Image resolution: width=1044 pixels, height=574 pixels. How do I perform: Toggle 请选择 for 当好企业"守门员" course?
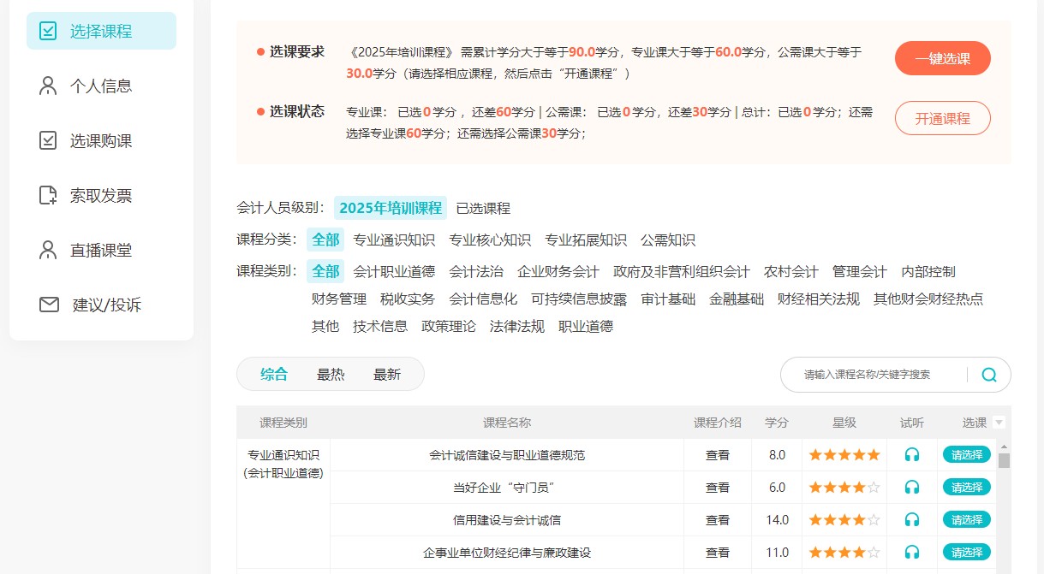[x=966, y=487]
